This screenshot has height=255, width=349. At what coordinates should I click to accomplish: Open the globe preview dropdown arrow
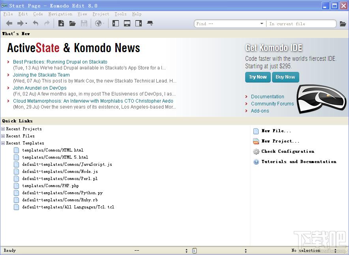103,23
